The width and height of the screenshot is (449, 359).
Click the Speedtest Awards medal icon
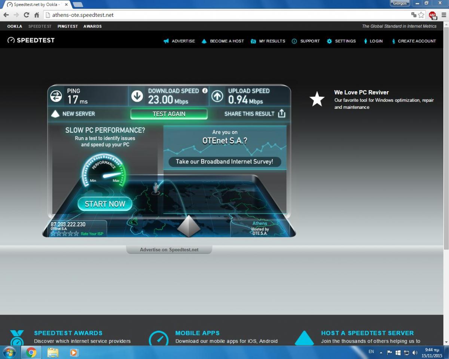pyautogui.click(x=17, y=338)
